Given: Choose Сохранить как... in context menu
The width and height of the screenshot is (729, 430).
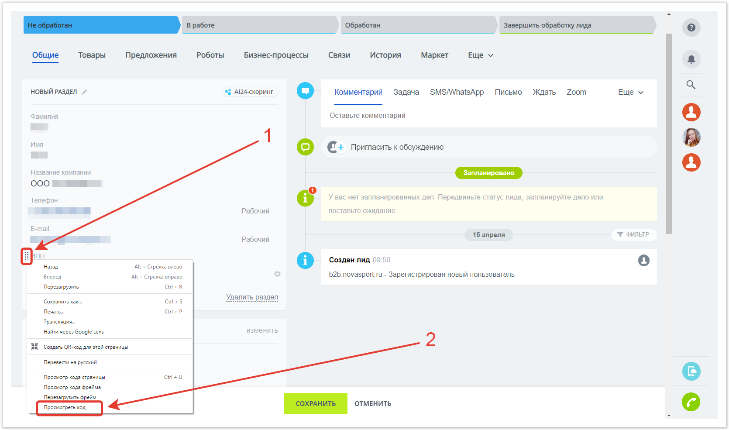Looking at the screenshot, I should (110, 302).
